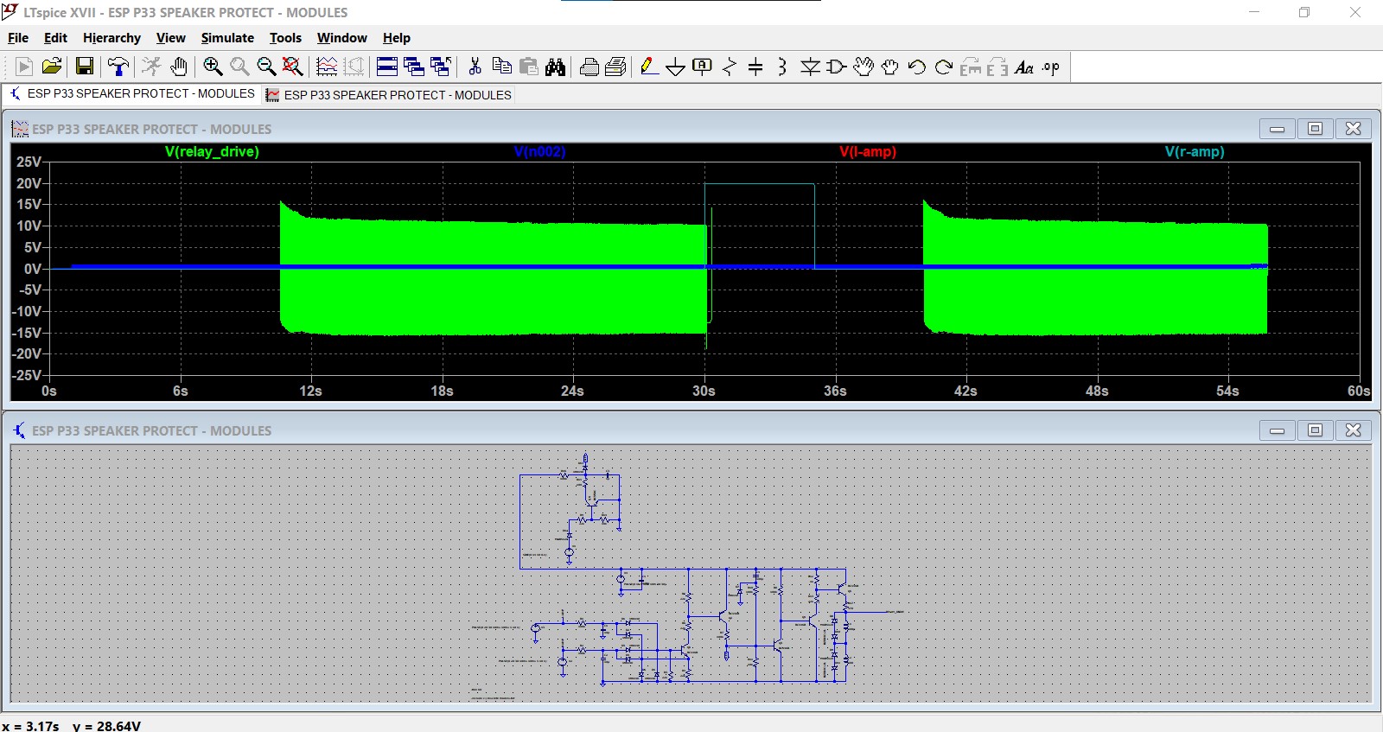Screen dimensions: 1383x732
Task: Click the Text Aa tool icon
Action: (1024, 67)
